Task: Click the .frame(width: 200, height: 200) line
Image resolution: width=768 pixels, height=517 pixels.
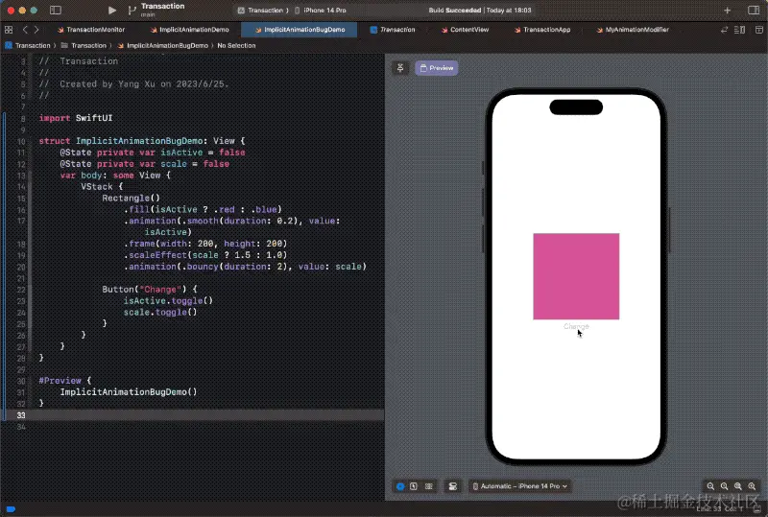Action: (x=205, y=244)
